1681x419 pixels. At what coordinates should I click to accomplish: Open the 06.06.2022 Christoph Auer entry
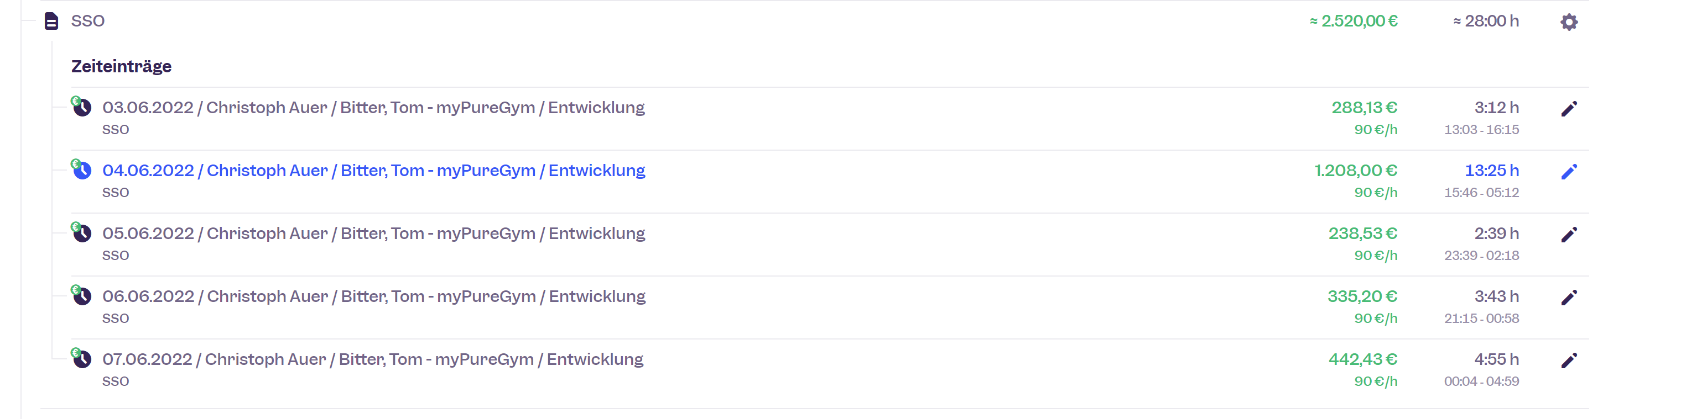coord(373,296)
